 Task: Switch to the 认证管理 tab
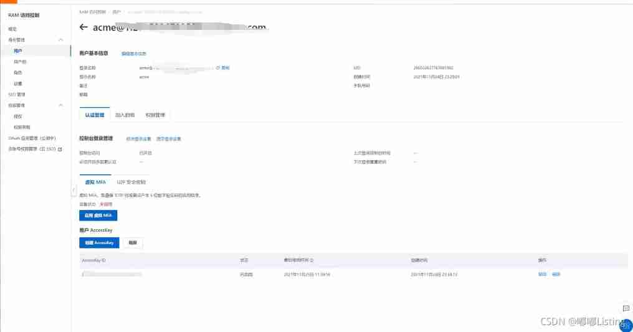tap(95, 115)
